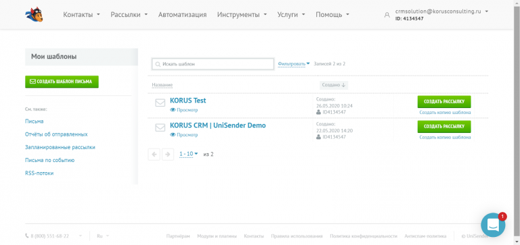Click Создать рассылку for KORUS CRM | UniSender Demo
This screenshot has height=245, width=520.
click(x=444, y=126)
